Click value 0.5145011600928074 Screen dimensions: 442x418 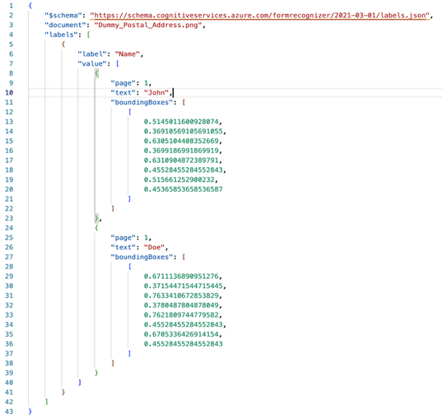tap(181, 122)
